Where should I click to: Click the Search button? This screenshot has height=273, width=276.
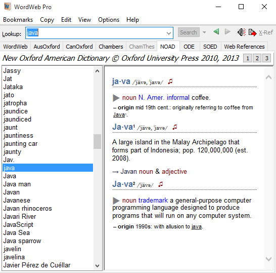pos(189,32)
